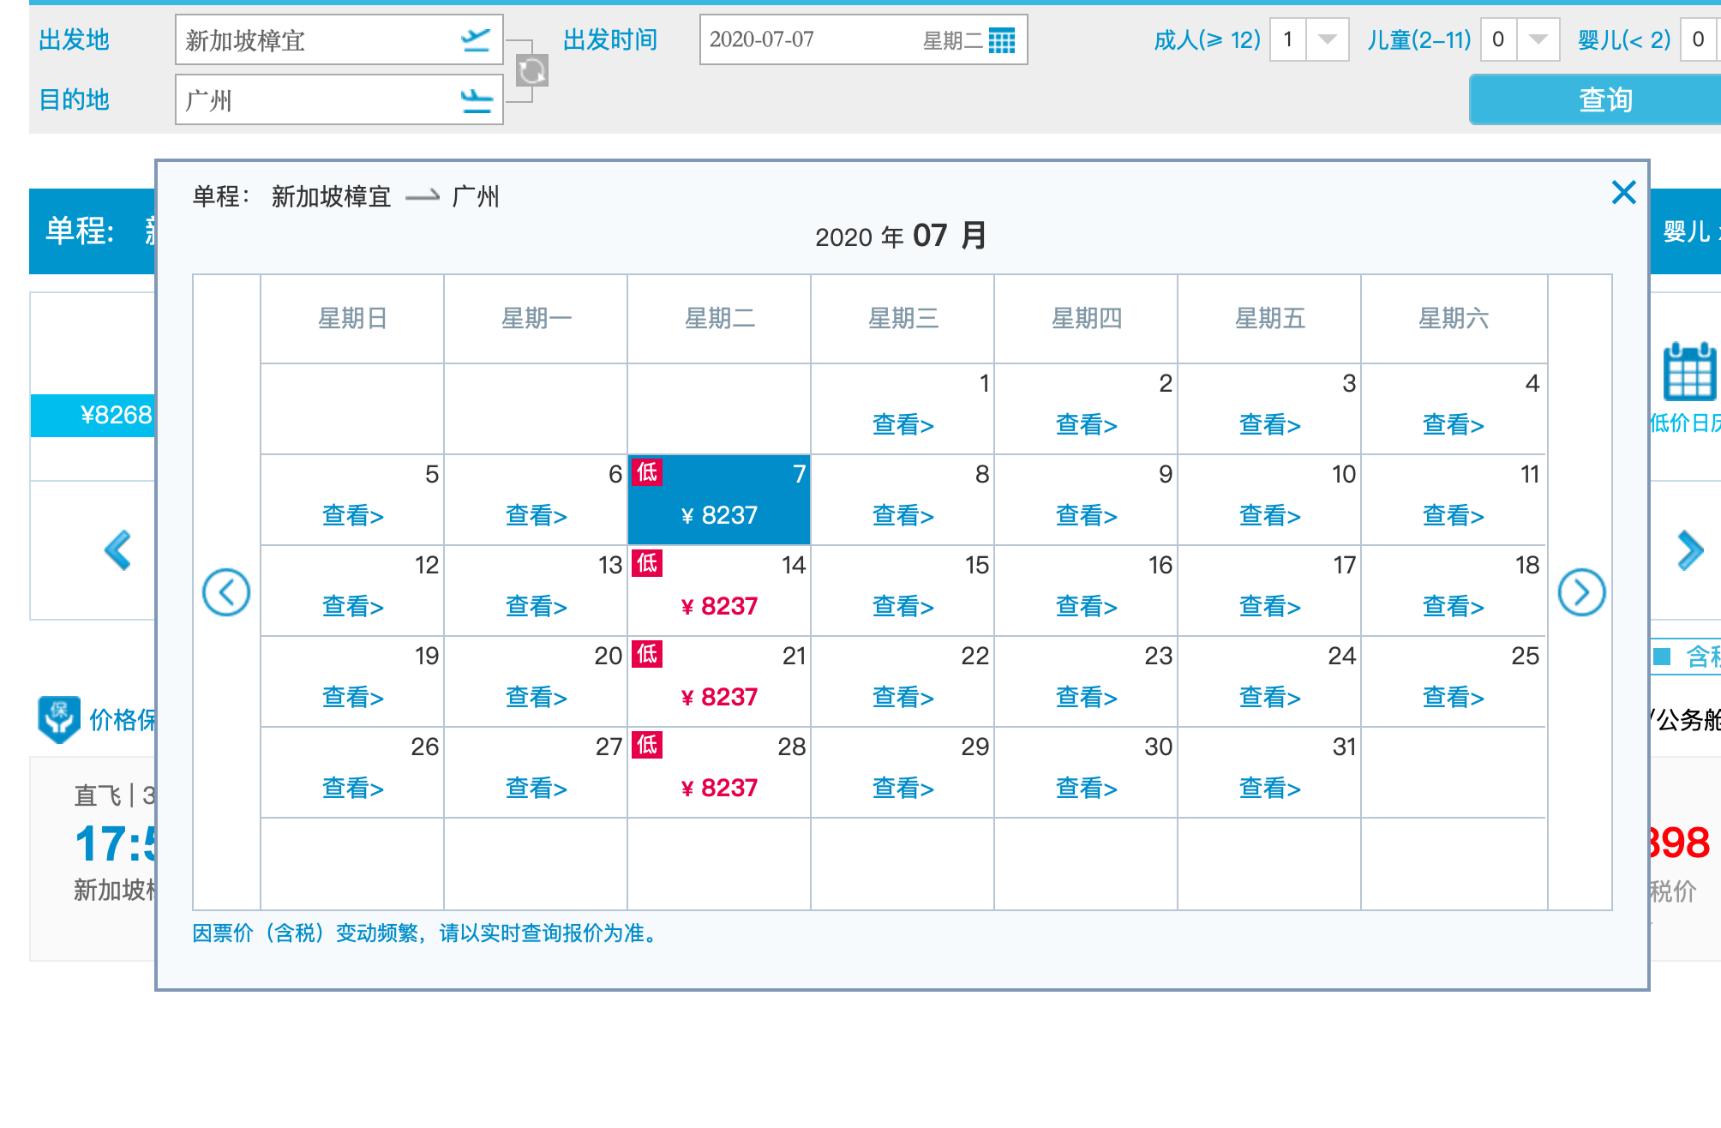Select July 14 fare ¥8237
1721x1128 pixels.
tap(719, 606)
